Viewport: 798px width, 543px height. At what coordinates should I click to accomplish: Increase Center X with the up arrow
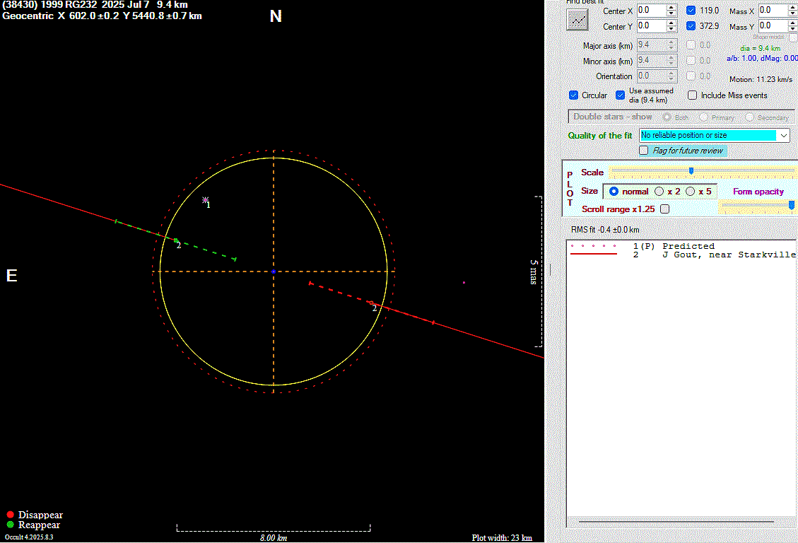tap(671, 8)
